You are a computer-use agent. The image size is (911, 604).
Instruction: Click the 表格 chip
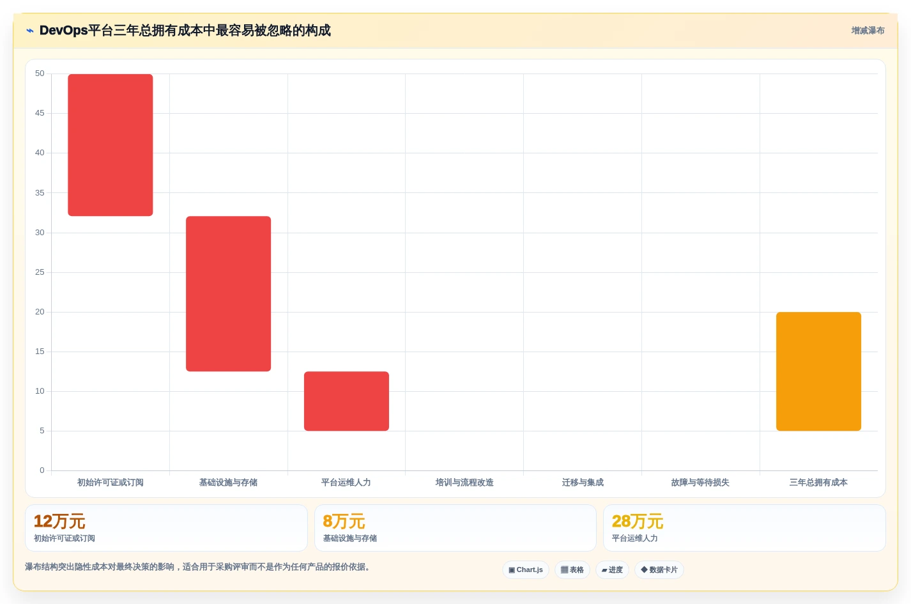572,569
